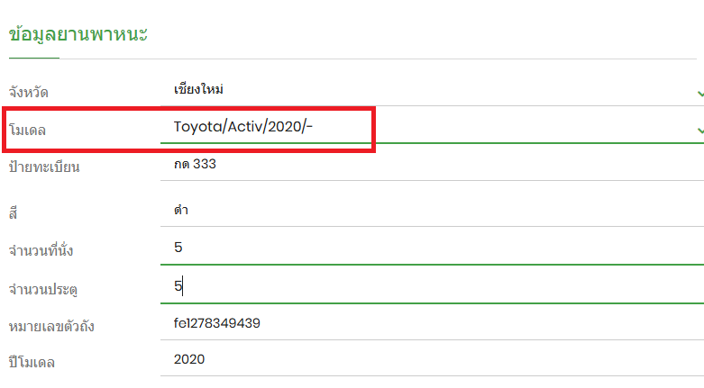The image size is (704, 388).
Task: Click the ปีโมเดล field showing 2020
Action: (424, 359)
